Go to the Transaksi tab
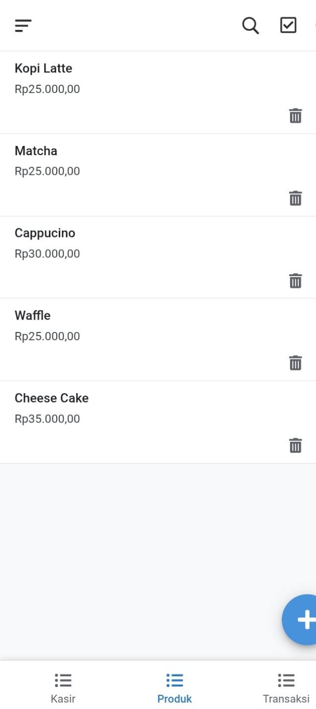 coord(286,687)
